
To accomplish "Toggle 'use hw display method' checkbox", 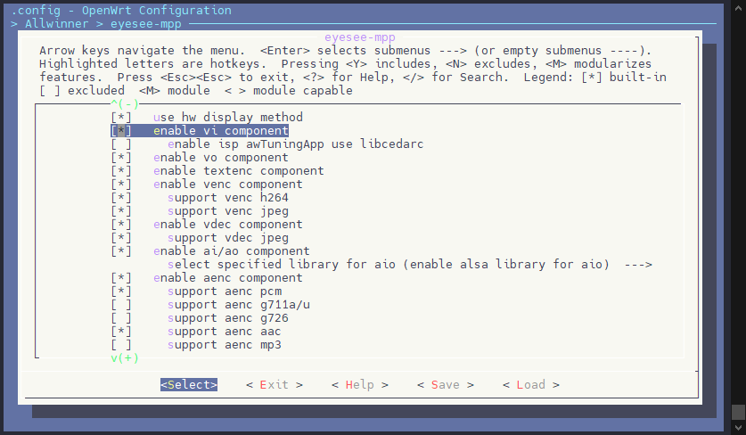I will [121, 117].
